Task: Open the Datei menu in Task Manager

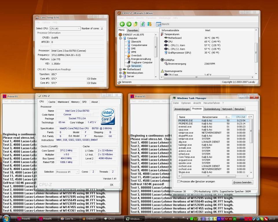Action: (x=176, y=103)
